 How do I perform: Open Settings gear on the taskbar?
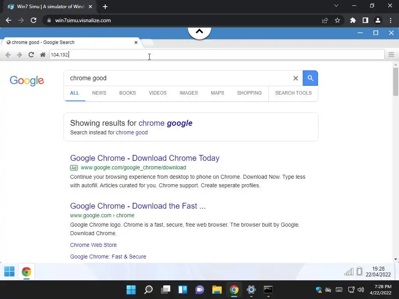click(251, 290)
